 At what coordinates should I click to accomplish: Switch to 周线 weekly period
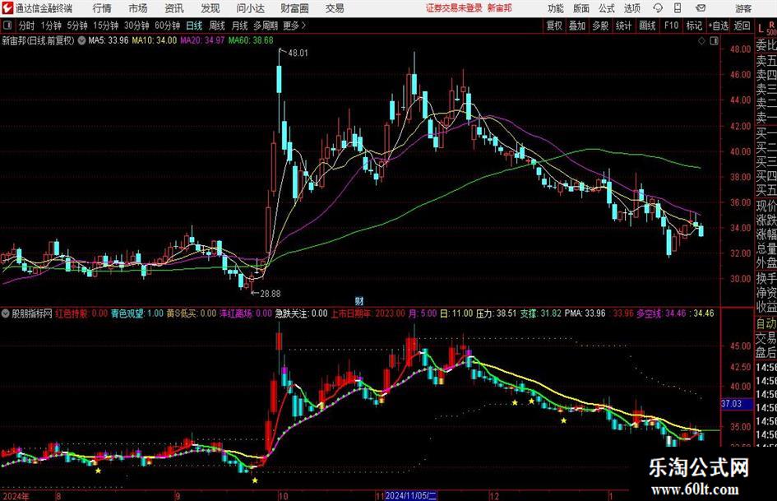pos(217,26)
